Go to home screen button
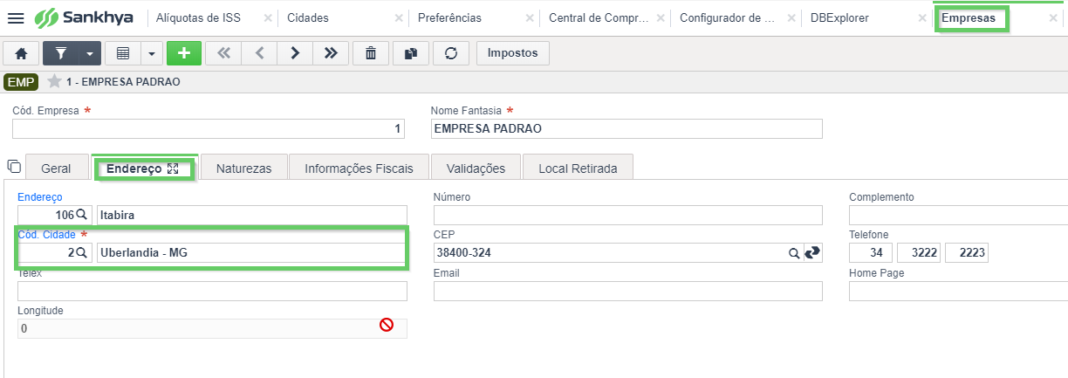Viewport: 1068px width, 378px height. pyautogui.click(x=22, y=53)
